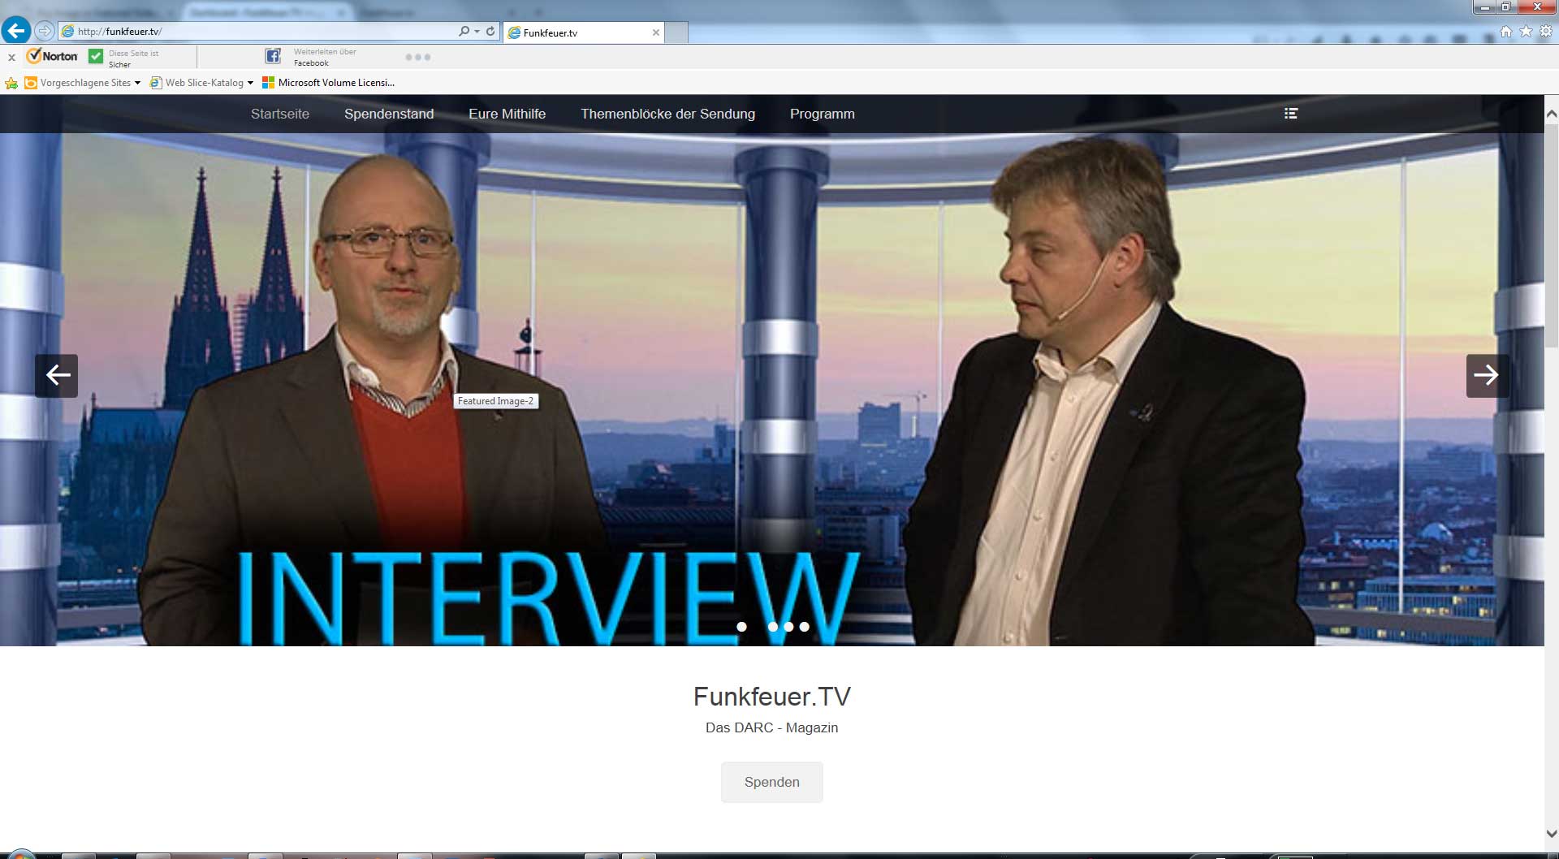Viewport: 1559px width, 859px height.
Task: Open the Norton toolbar three-dots overflow
Action: pos(417,57)
